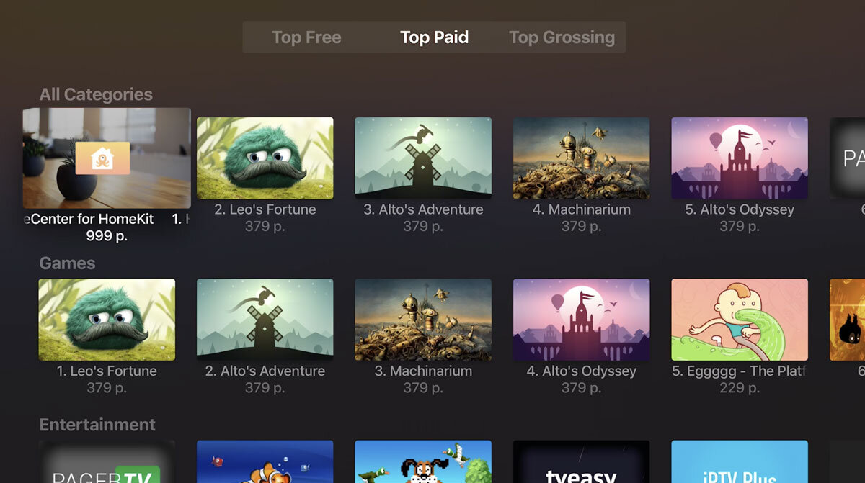Open the Top Grossing tab

tap(562, 37)
